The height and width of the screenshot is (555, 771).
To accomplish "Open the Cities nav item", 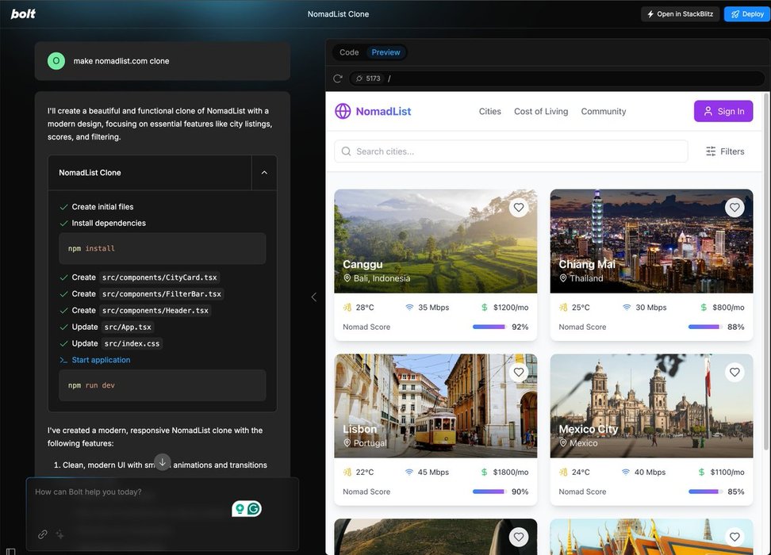I will (489, 112).
